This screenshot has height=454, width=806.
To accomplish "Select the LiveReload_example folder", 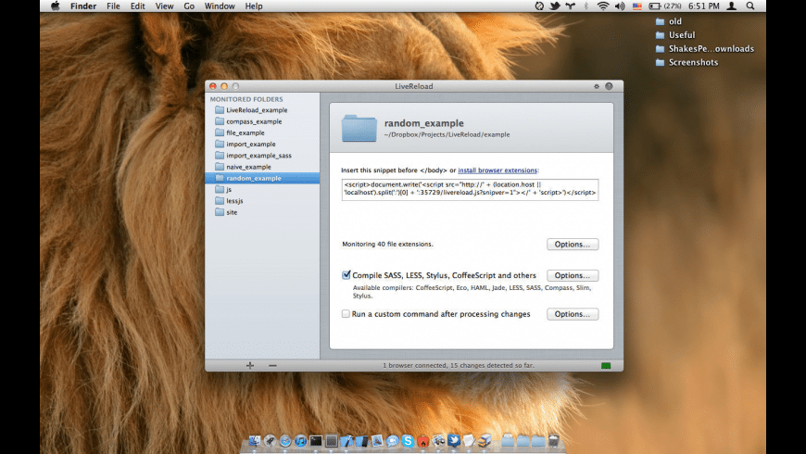I will tap(262, 110).
